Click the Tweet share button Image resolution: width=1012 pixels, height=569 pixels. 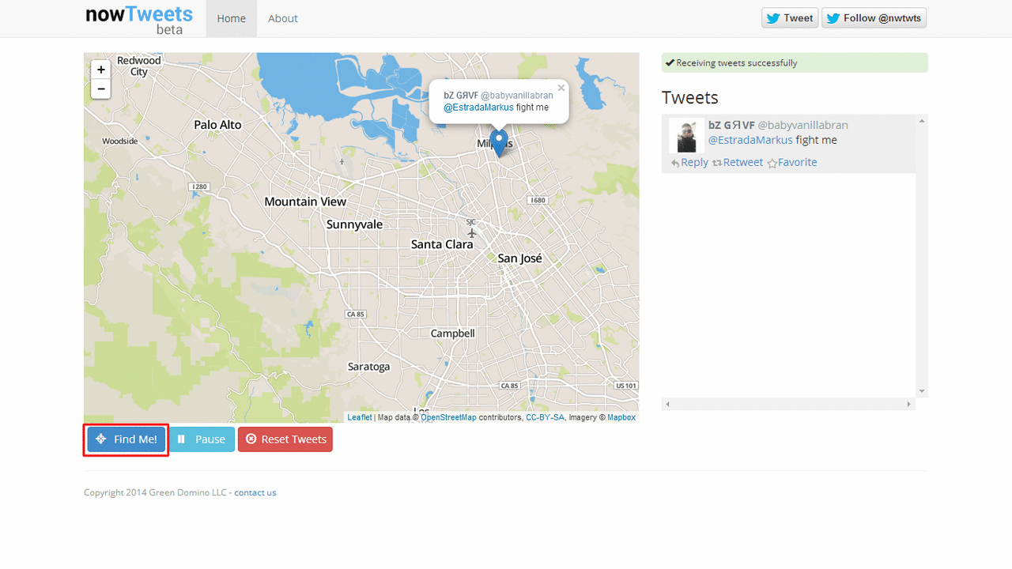(x=789, y=18)
